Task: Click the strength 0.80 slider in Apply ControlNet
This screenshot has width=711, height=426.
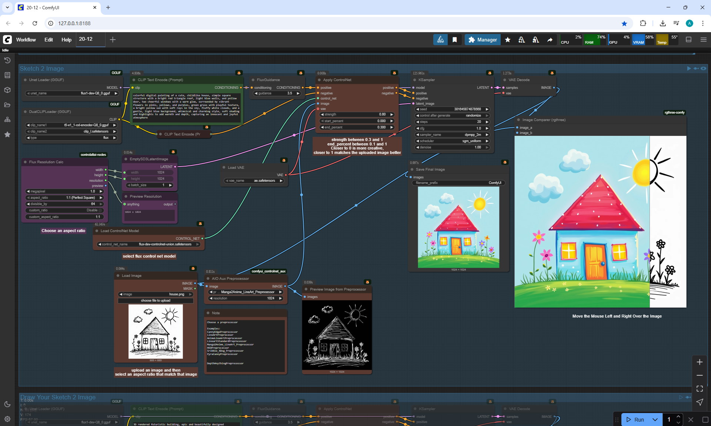Action: [x=357, y=114]
